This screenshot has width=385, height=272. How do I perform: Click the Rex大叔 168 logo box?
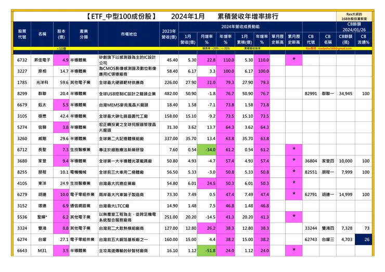click(354, 17)
